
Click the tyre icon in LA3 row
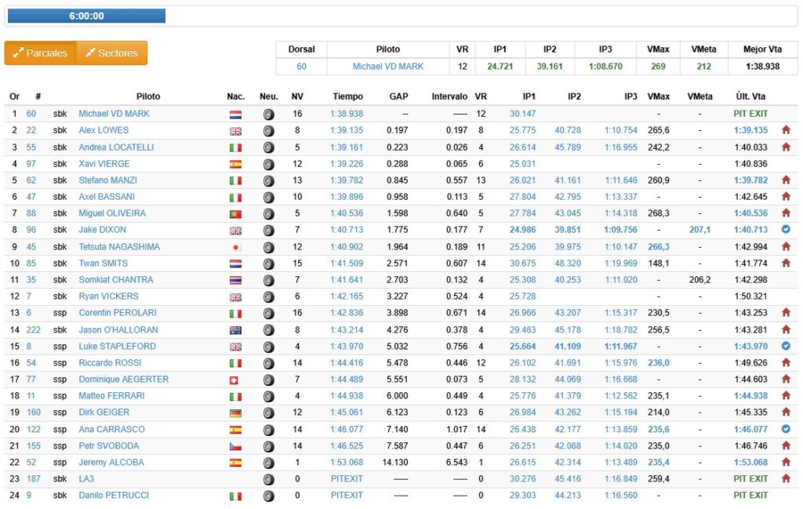(268, 479)
